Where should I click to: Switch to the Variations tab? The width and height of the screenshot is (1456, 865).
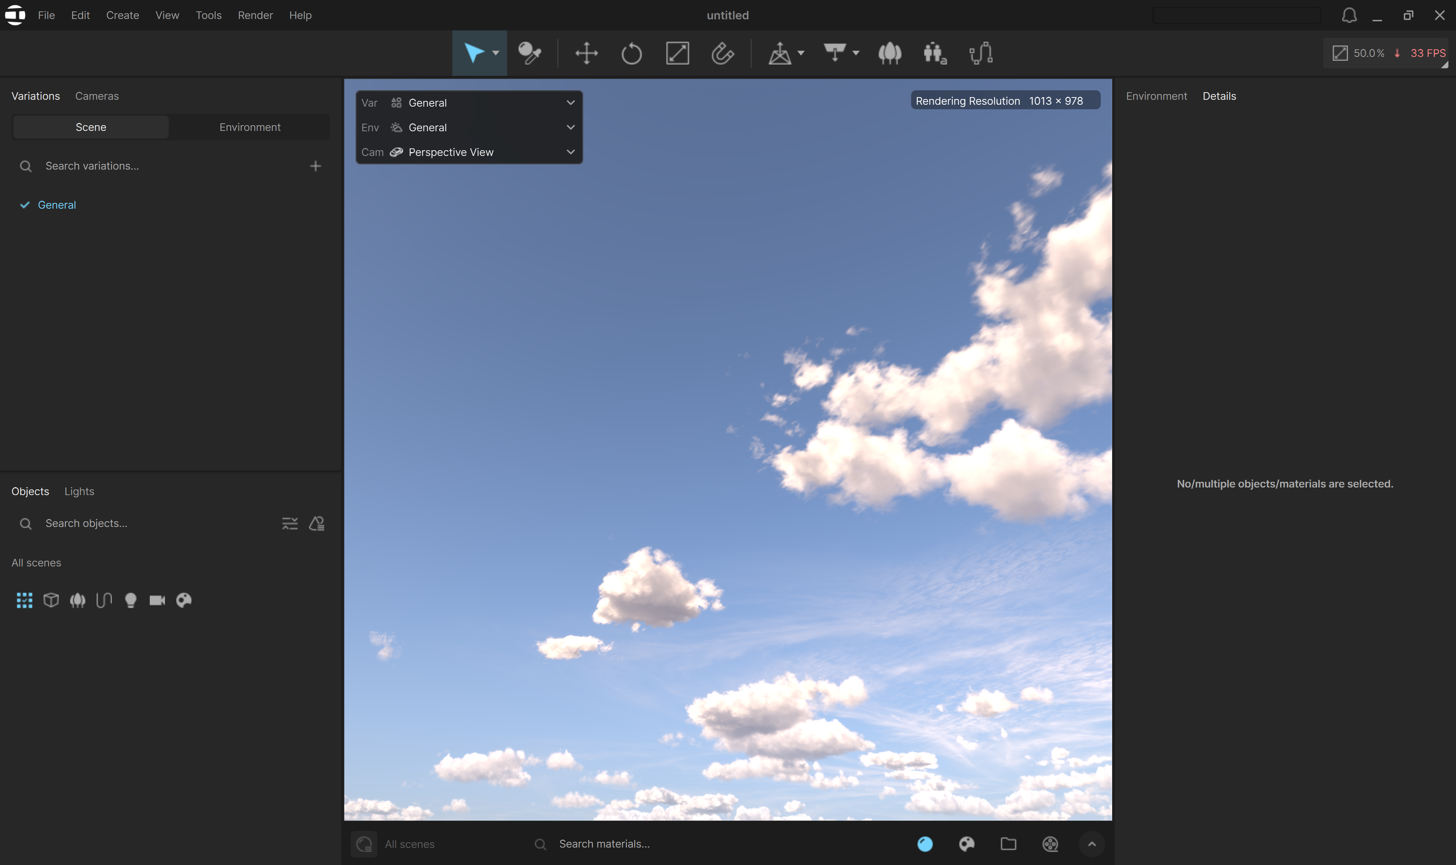36,96
